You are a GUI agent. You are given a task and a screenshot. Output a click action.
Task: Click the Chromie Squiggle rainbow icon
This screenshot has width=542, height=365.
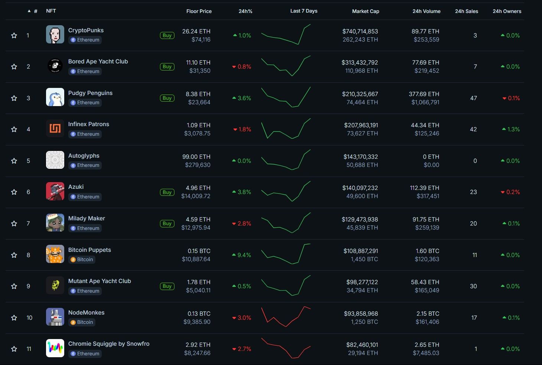click(55, 348)
